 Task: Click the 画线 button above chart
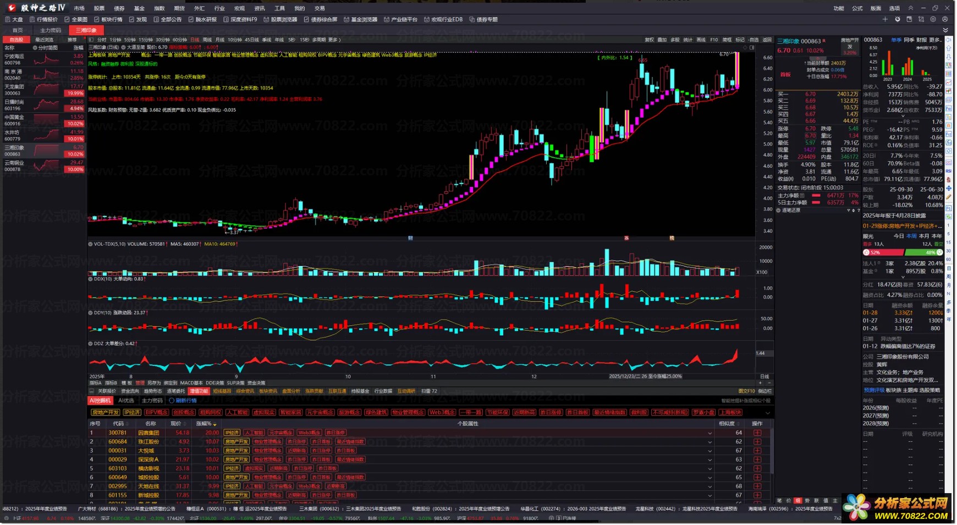701,40
